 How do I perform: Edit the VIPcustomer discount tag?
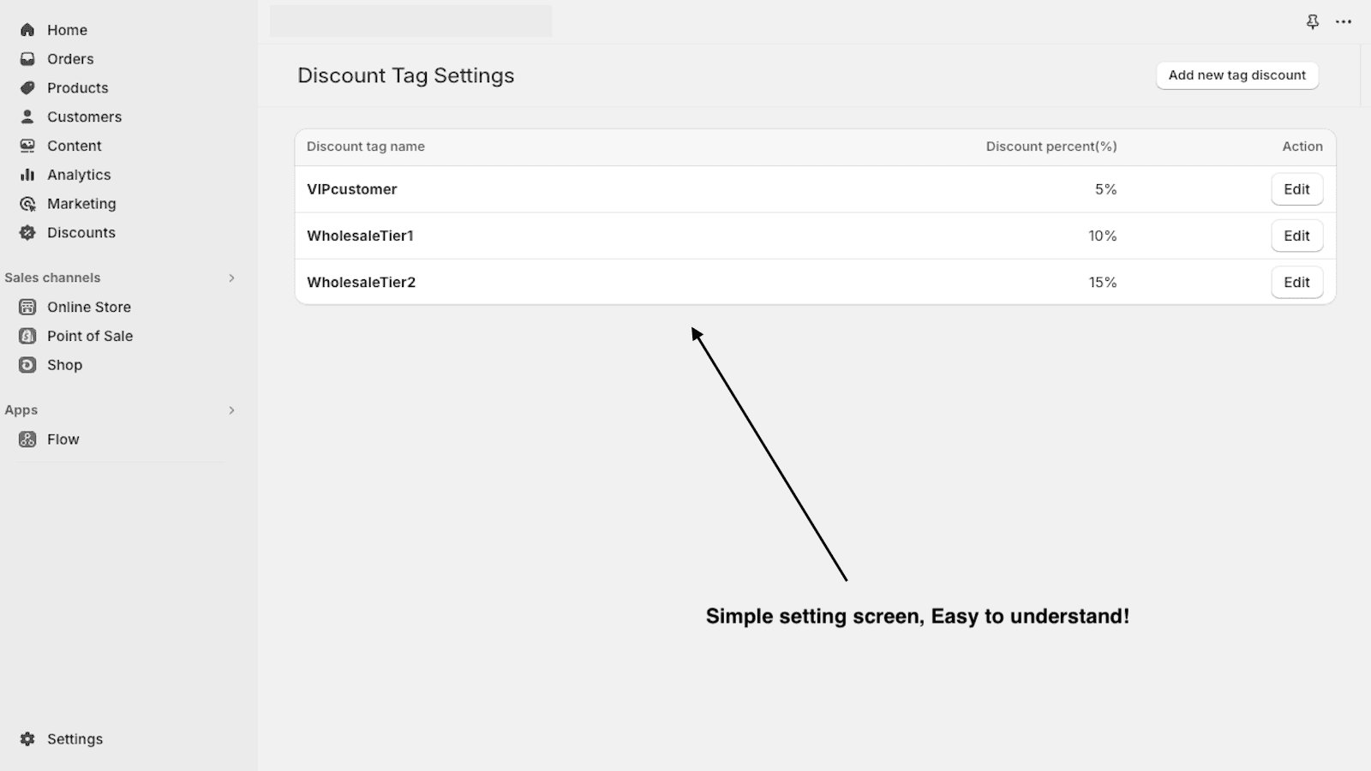1296,189
